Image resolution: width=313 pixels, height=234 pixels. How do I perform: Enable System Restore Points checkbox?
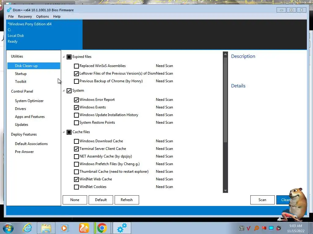coord(76,122)
